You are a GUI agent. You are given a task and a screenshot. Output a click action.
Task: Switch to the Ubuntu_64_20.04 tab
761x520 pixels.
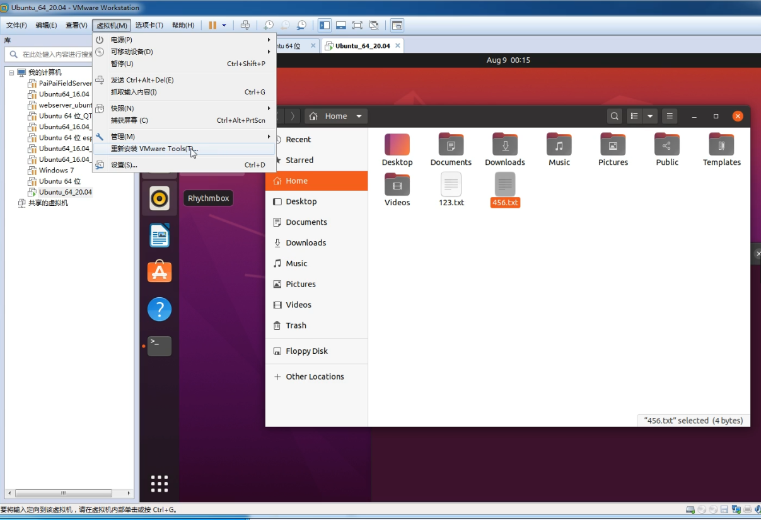[363, 46]
